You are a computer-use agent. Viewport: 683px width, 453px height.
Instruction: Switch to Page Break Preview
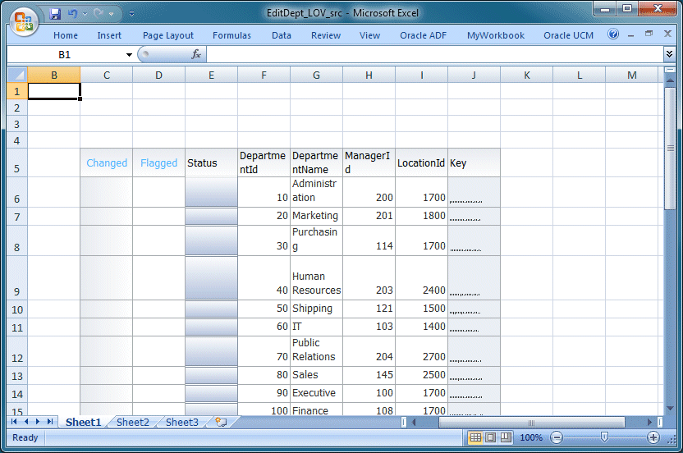click(x=506, y=437)
